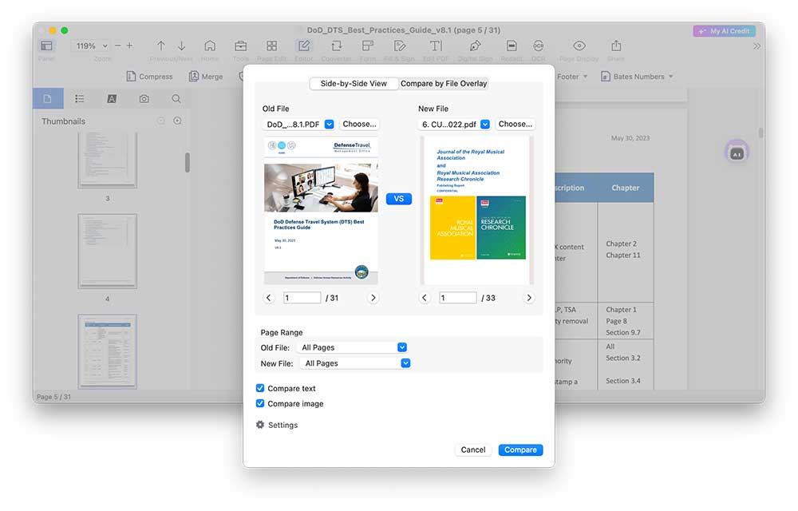The height and width of the screenshot is (511, 798).
Task: Go to previous page of Old File preview
Action: [269, 298]
